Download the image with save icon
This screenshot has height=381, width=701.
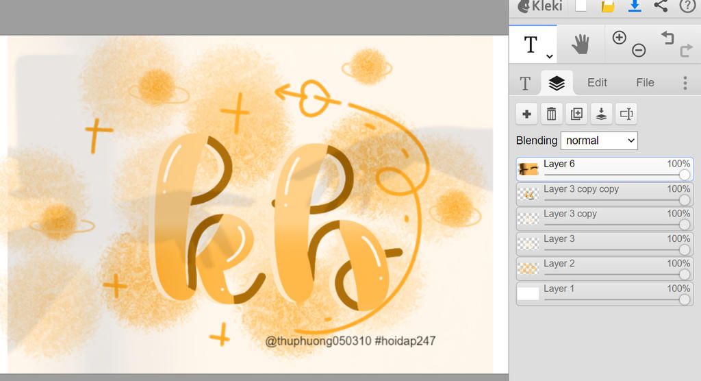635,6
